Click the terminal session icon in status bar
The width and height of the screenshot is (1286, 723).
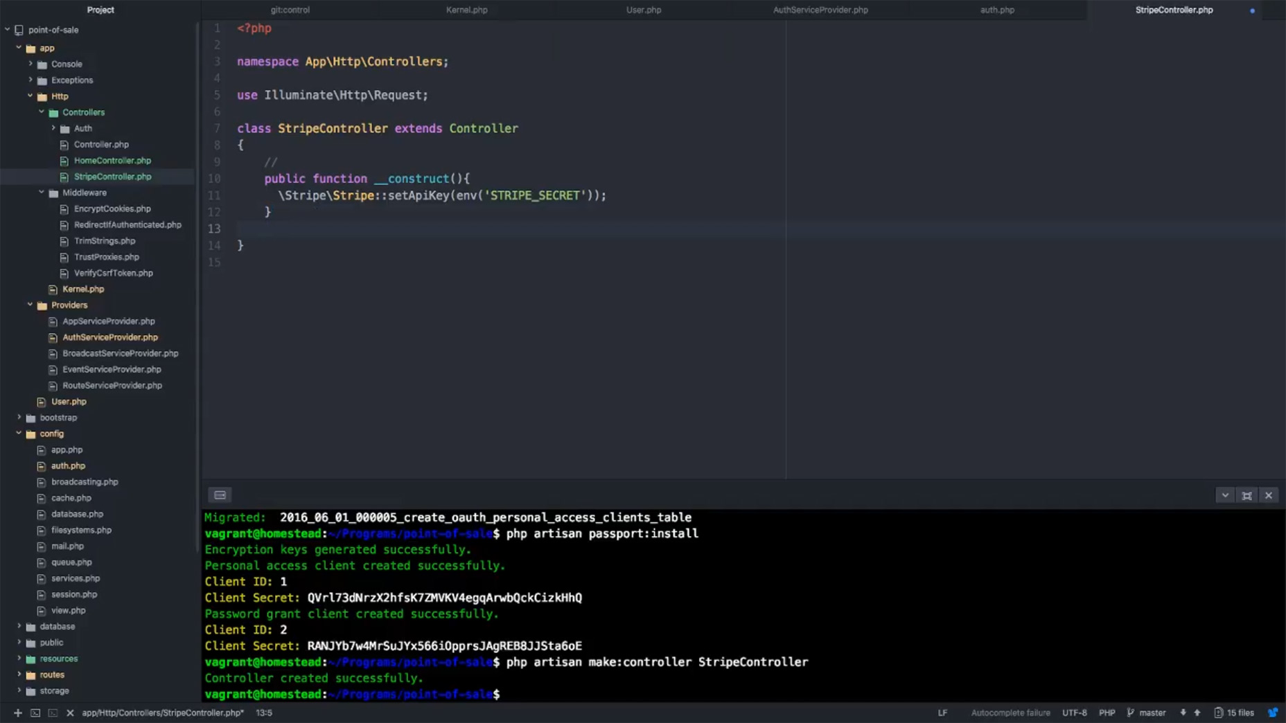[x=35, y=713]
